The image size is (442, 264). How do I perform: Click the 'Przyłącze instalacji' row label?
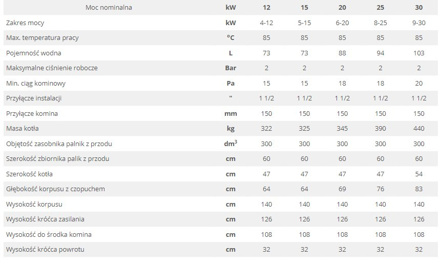pos(34,98)
